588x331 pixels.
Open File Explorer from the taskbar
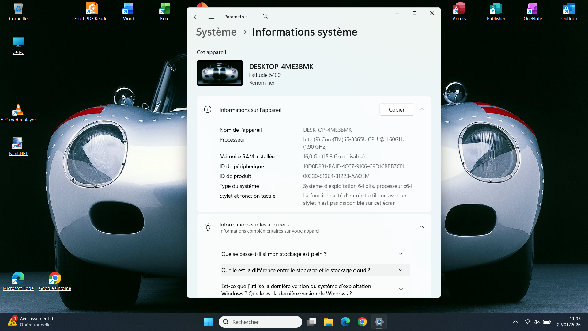(x=329, y=322)
